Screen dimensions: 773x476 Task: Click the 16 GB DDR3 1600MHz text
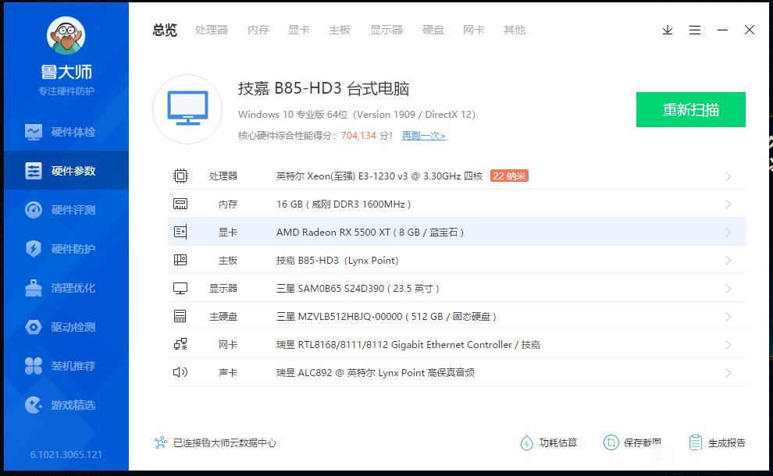[x=344, y=204]
